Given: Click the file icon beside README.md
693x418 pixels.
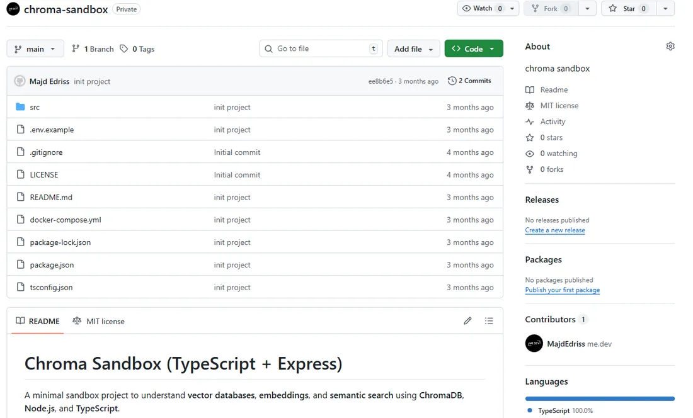Looking at the screenshot, I should point(20,197).
